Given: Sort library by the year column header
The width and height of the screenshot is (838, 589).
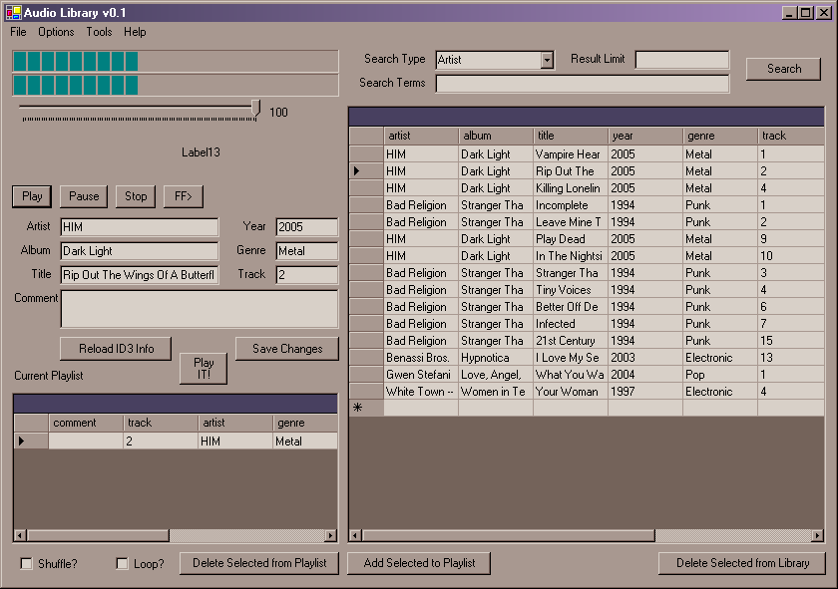Looking at the screenshot, I should tap(644, 136).
